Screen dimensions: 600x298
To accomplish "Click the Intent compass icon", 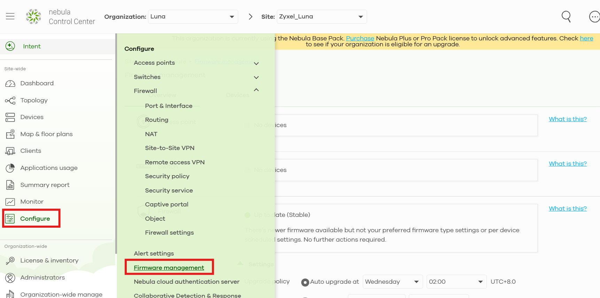I will point(10,46).
